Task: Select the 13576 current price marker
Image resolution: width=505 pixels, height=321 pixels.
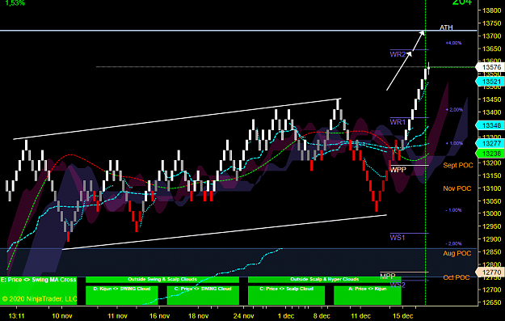Action: (491, 67)
